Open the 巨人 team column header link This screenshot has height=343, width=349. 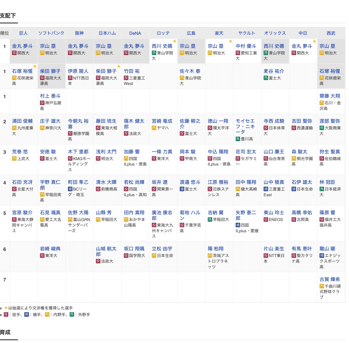23,33
